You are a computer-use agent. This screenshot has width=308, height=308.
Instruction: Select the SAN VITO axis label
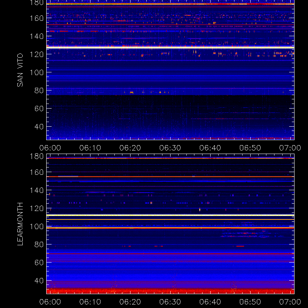click(x=20, y=70)
